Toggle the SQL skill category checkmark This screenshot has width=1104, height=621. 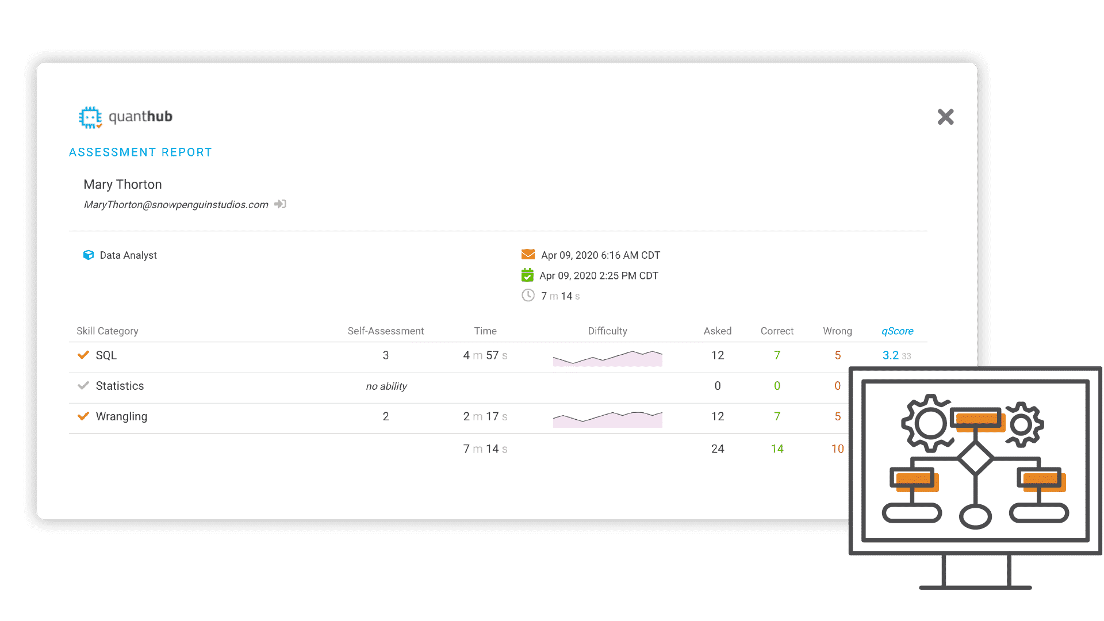(x=83, y=355)
